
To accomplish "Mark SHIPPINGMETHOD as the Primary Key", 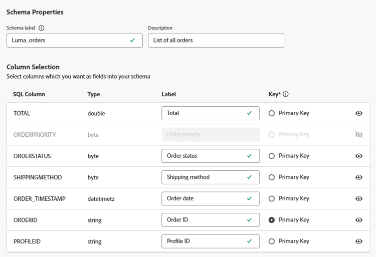I will coord(272,177).
